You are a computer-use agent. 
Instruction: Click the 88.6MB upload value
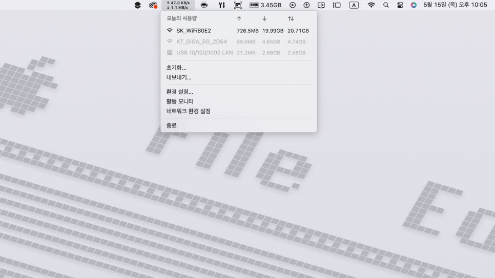point(246,41)
